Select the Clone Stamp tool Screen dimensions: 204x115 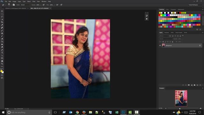[x=2, y=33]
